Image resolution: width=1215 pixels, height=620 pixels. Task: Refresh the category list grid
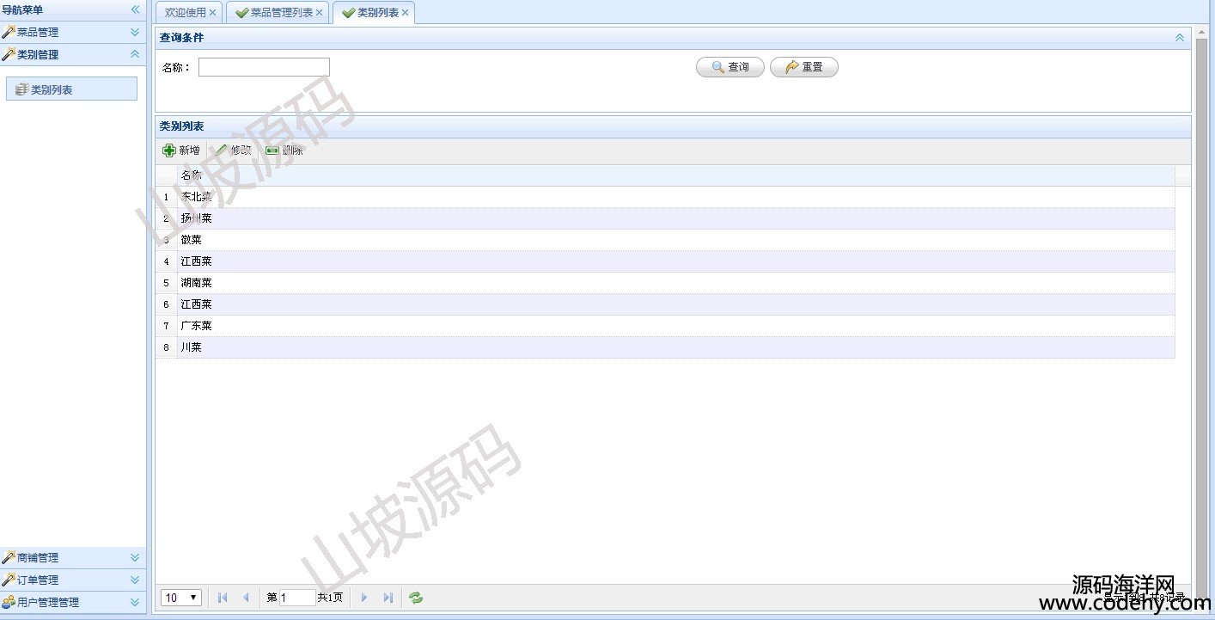coord(416,598)
